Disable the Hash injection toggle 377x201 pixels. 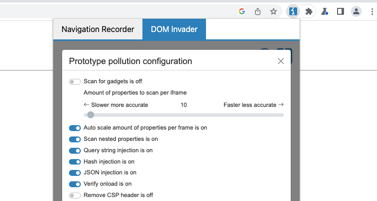tap(75, 162)
